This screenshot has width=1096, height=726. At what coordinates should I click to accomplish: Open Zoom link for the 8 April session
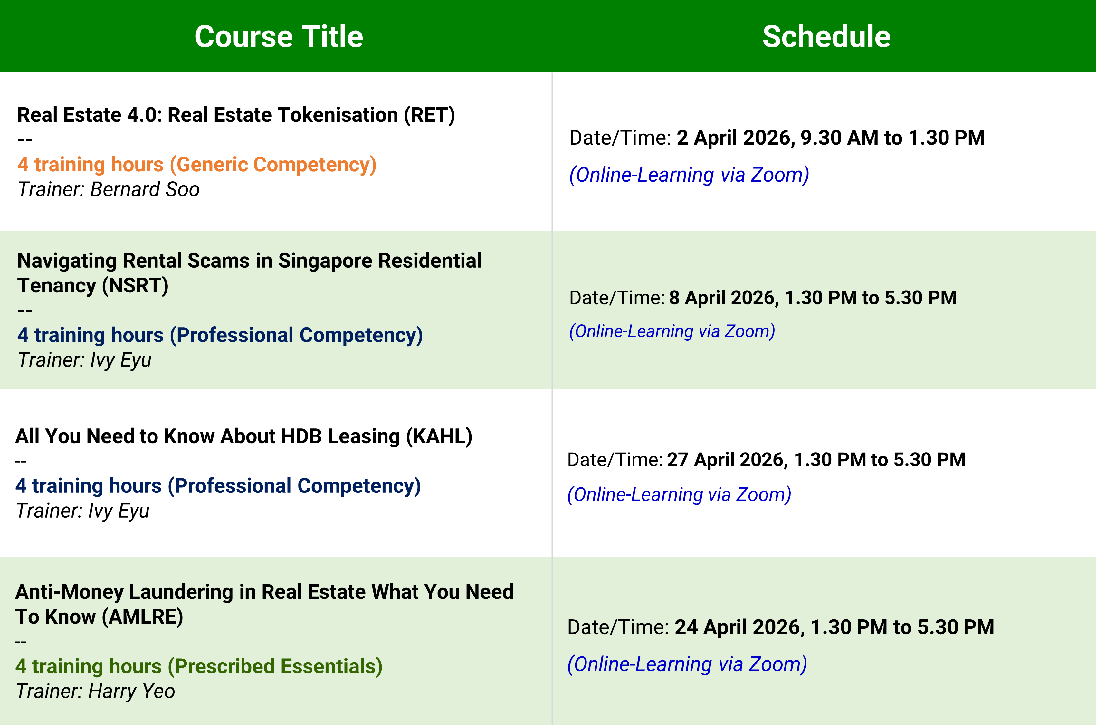[672, 331]
